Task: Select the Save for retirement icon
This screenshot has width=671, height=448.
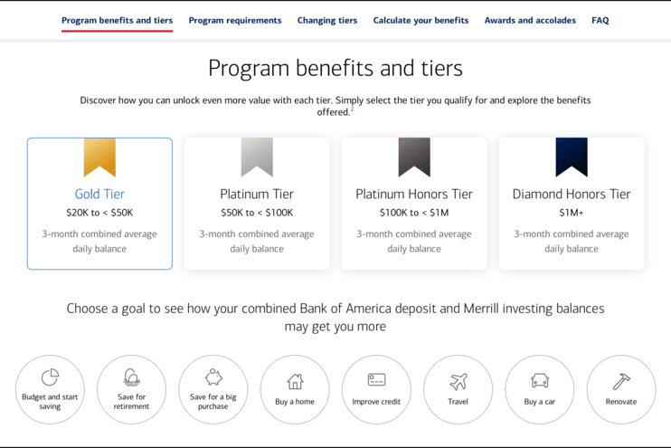Action: coord(131,377)
